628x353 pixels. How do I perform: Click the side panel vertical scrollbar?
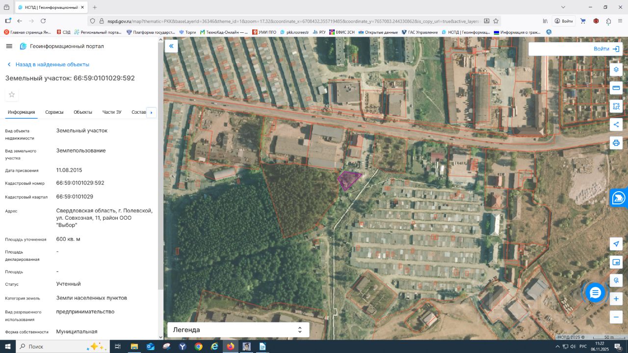(x=160, y=167)
